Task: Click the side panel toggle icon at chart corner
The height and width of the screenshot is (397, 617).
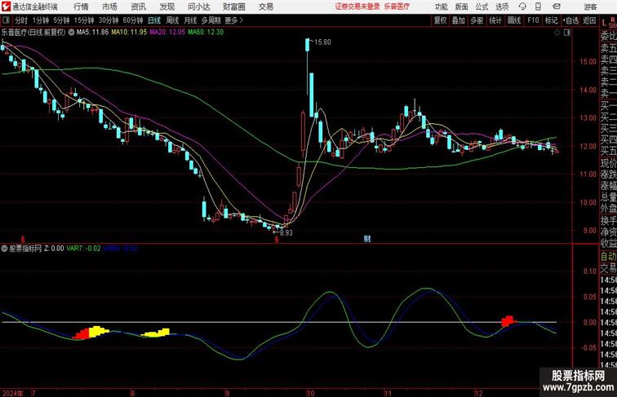Action: [x=567, y=33]
